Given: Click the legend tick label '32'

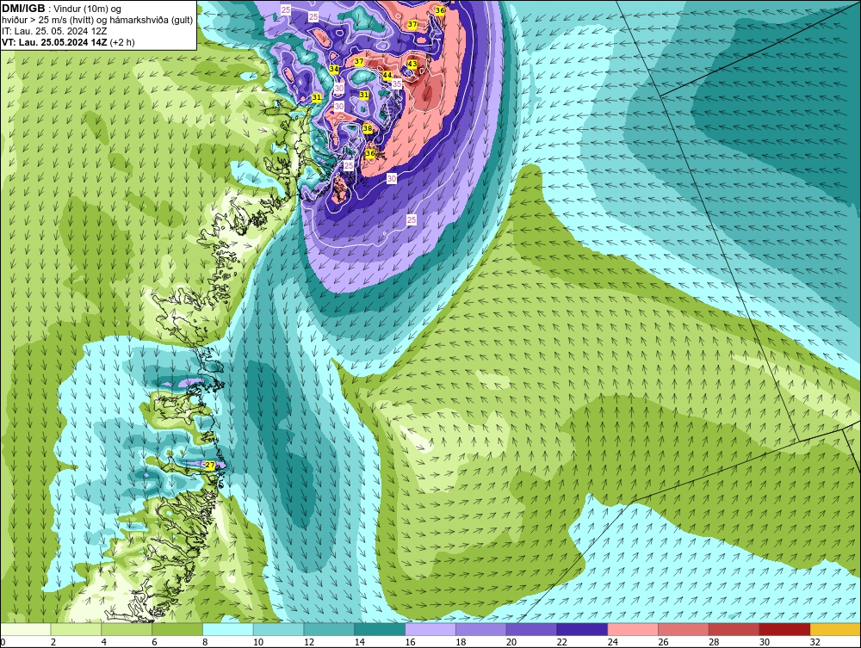Looking at the screenshot, I should (x=815, y=642).
